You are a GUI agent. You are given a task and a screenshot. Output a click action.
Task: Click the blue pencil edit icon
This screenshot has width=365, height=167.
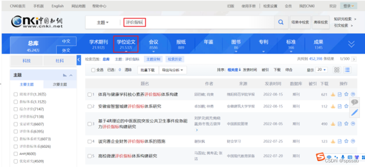tap(354, 112)
